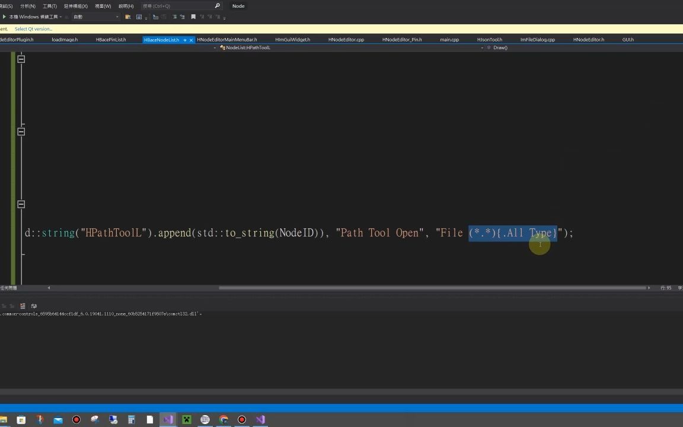
Task: Switch to the loadImage.h tab
Action: coord(65,40)
